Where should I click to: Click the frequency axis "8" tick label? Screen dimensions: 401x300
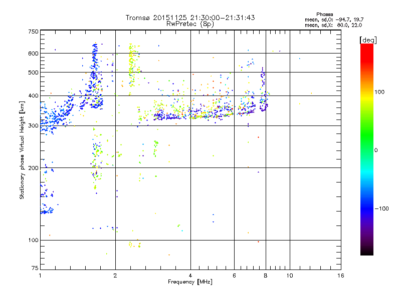[x=266, y=275]
